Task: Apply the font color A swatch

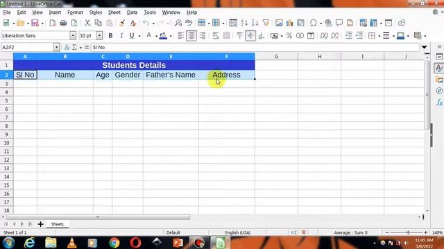Action: (x=148, y=35)
